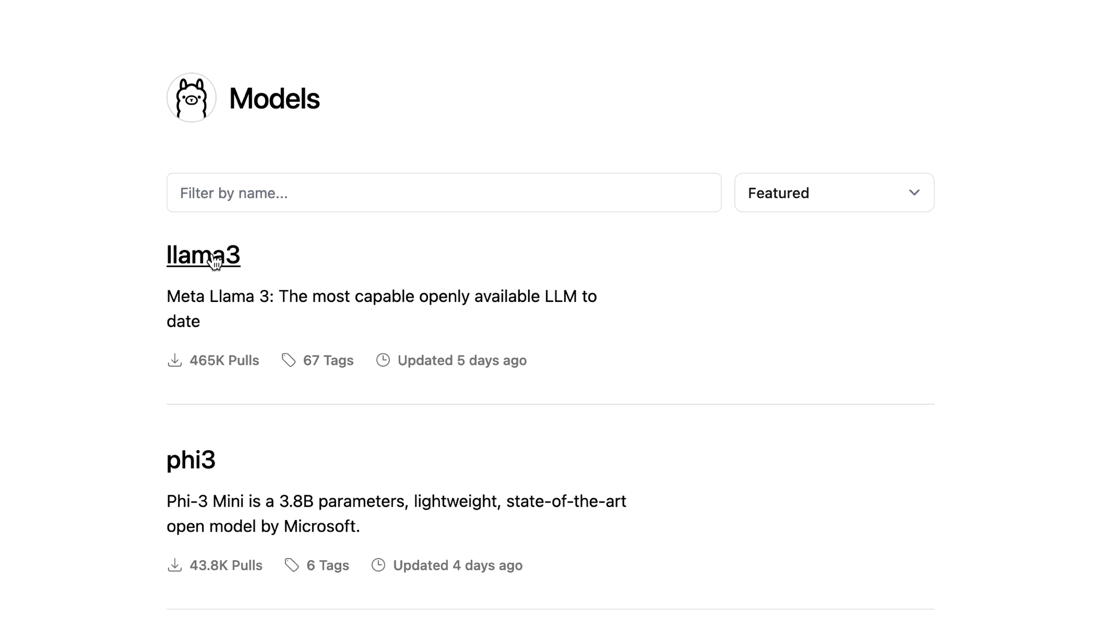Click the 43.8K Pulls count

coord(226,566)
